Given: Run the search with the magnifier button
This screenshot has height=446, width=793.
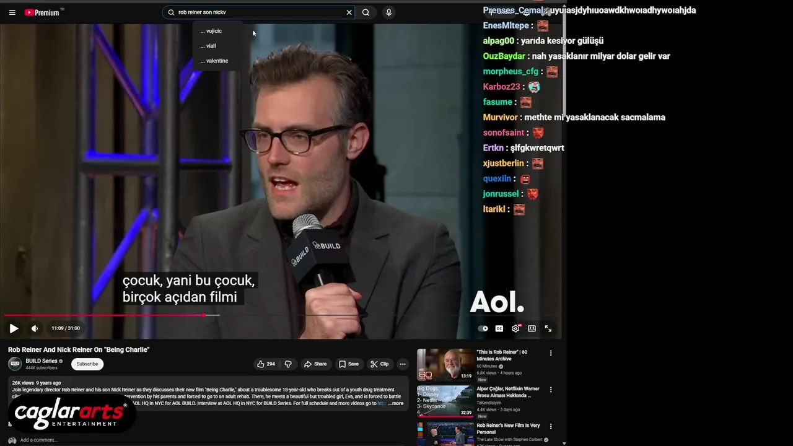Looking at the screenshot, I should [366, 12].
